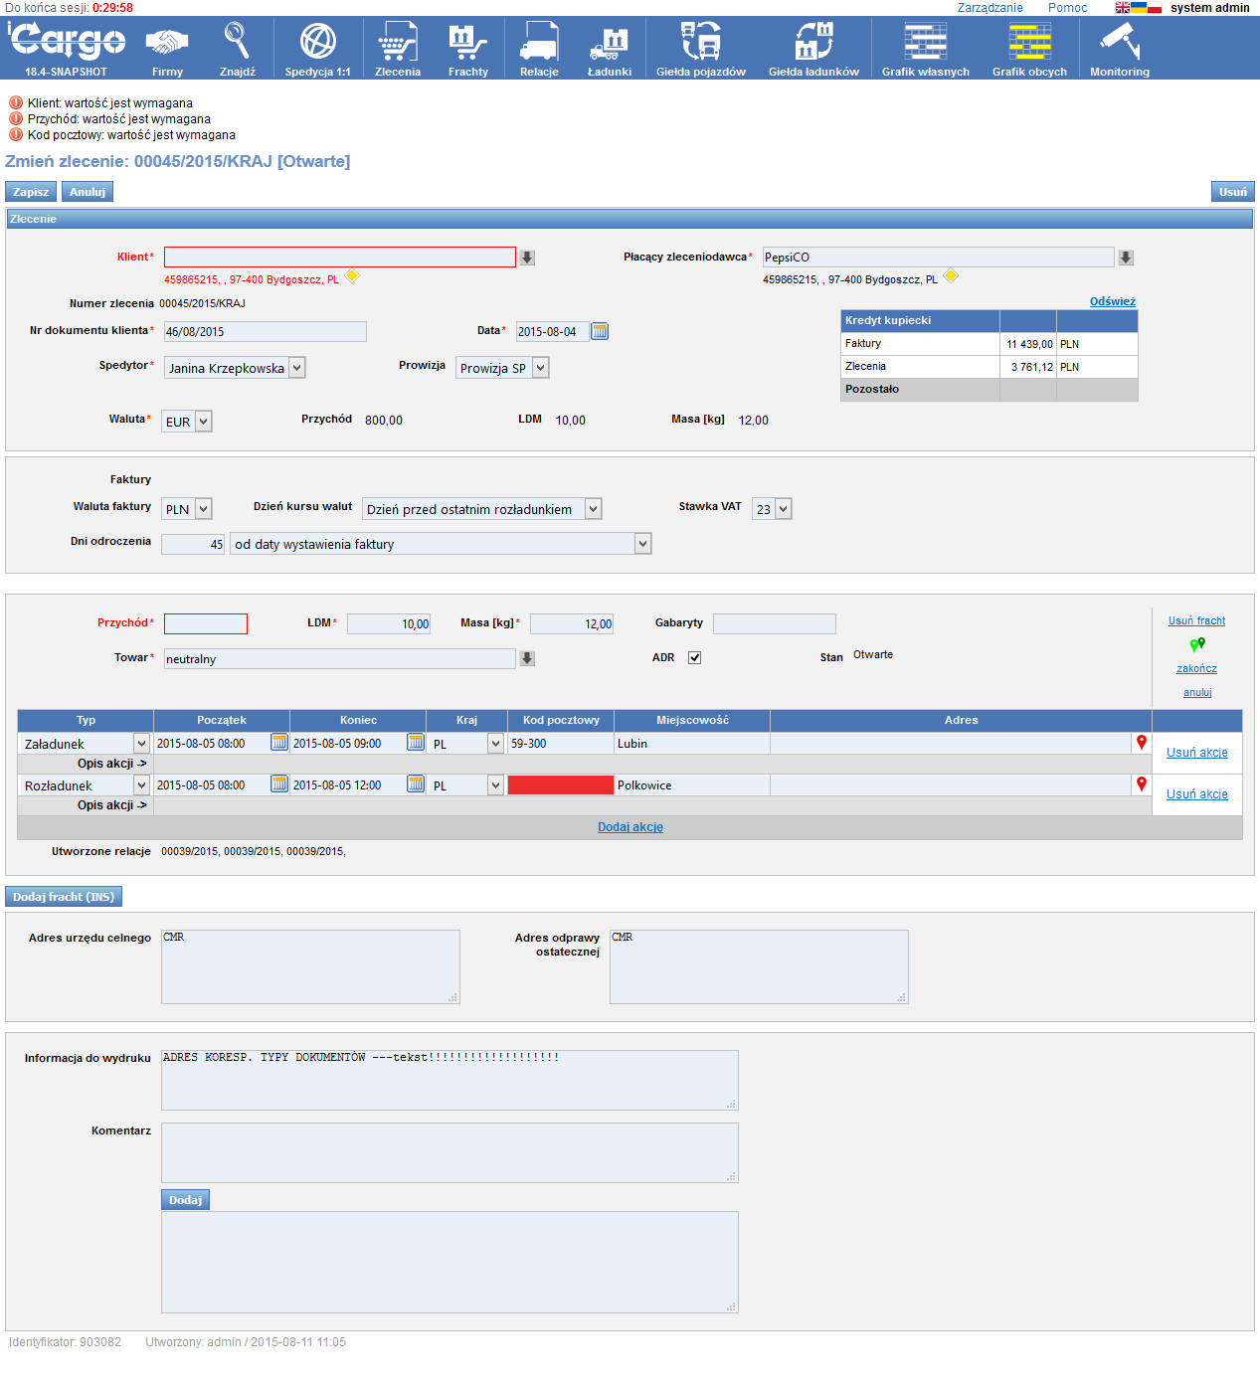Screen dimensions: 1260x1391
Task: Open the Giełda pojazdów module icon
Action: (700, 43)
